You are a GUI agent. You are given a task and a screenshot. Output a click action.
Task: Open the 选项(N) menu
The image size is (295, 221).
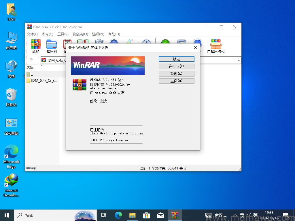tap(98, 34)
